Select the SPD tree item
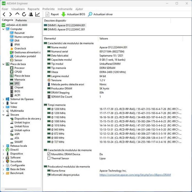The image size is (192, 192). [15, 84]
